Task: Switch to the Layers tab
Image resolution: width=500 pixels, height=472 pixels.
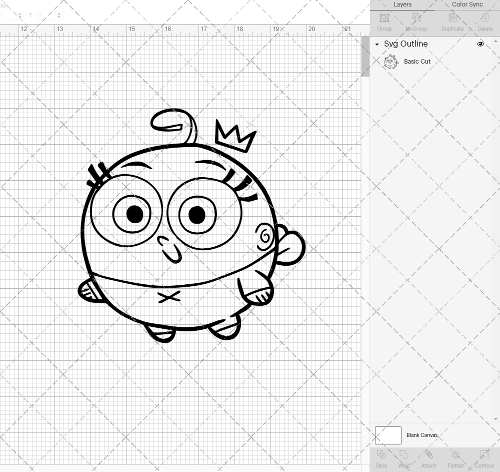Action: pos(402,5)
